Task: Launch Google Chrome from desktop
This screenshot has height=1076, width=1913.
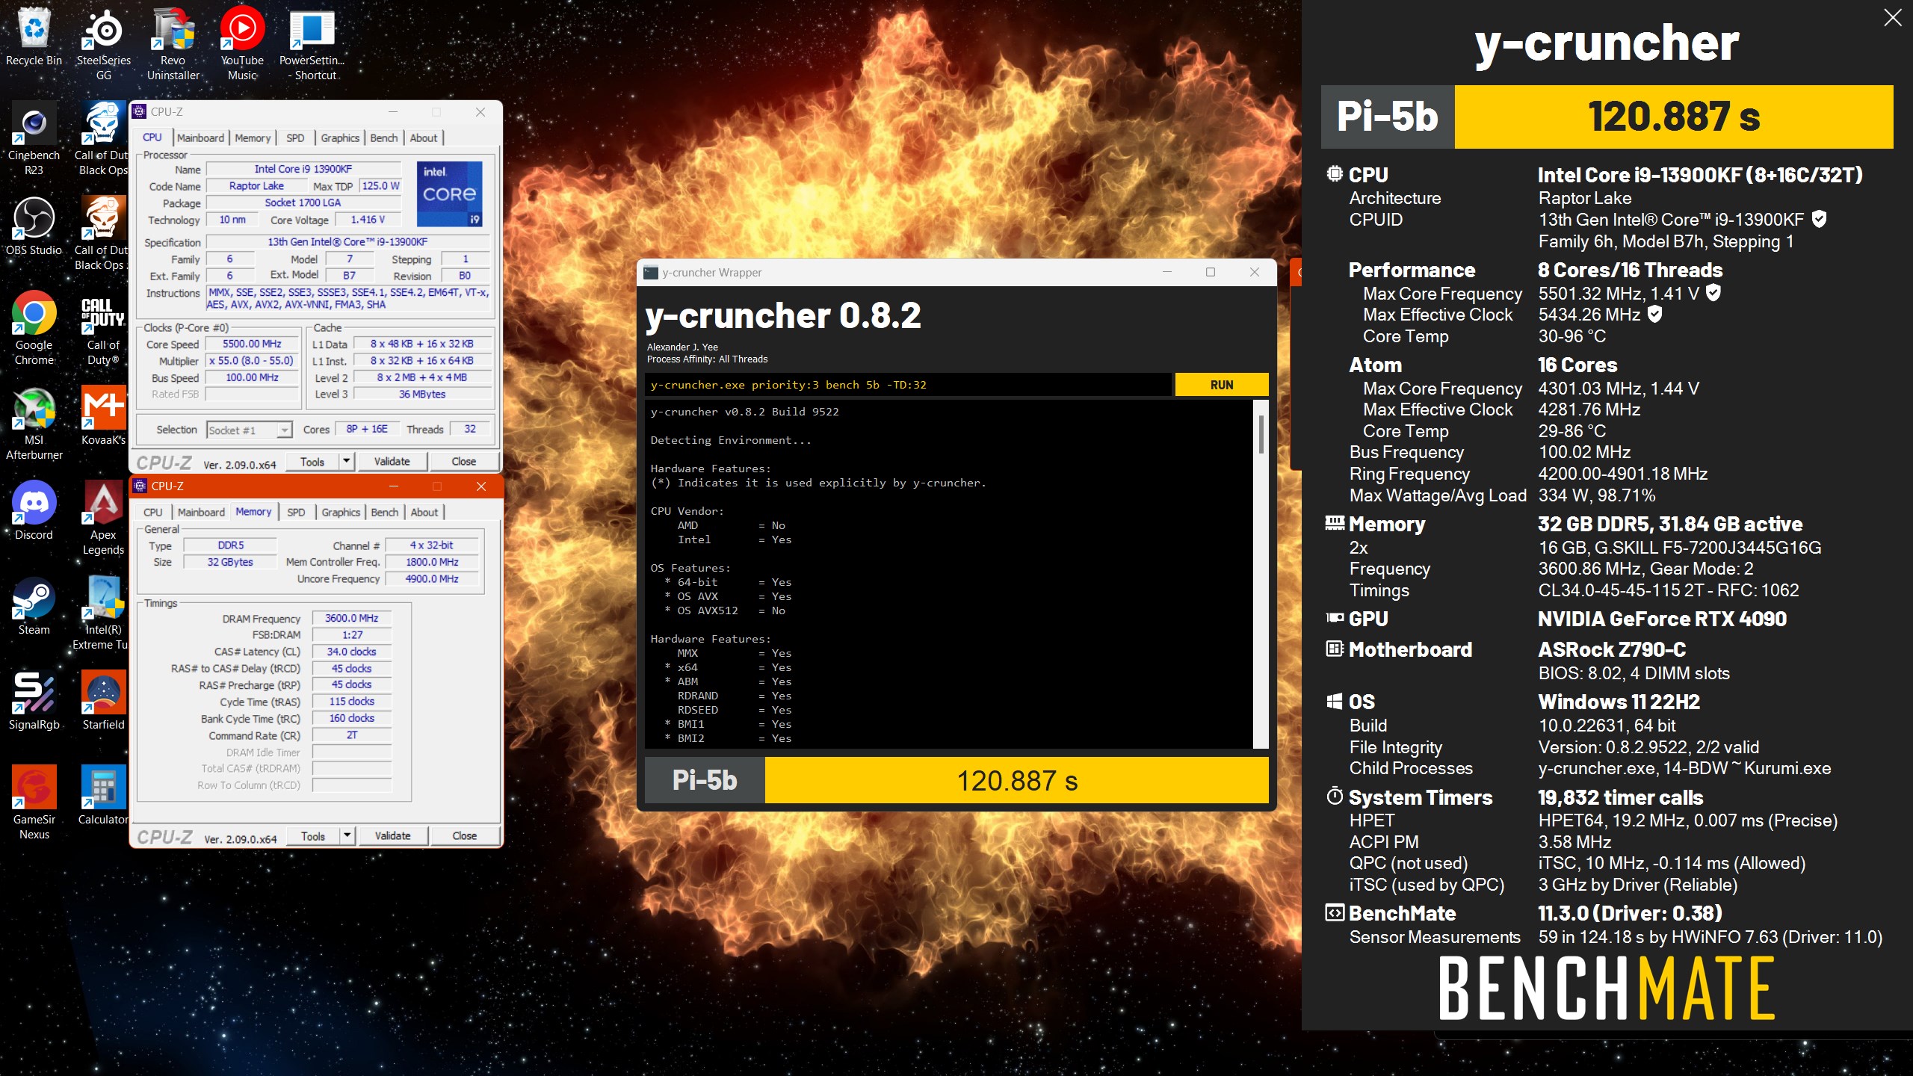Action: (x=34, y=328)
